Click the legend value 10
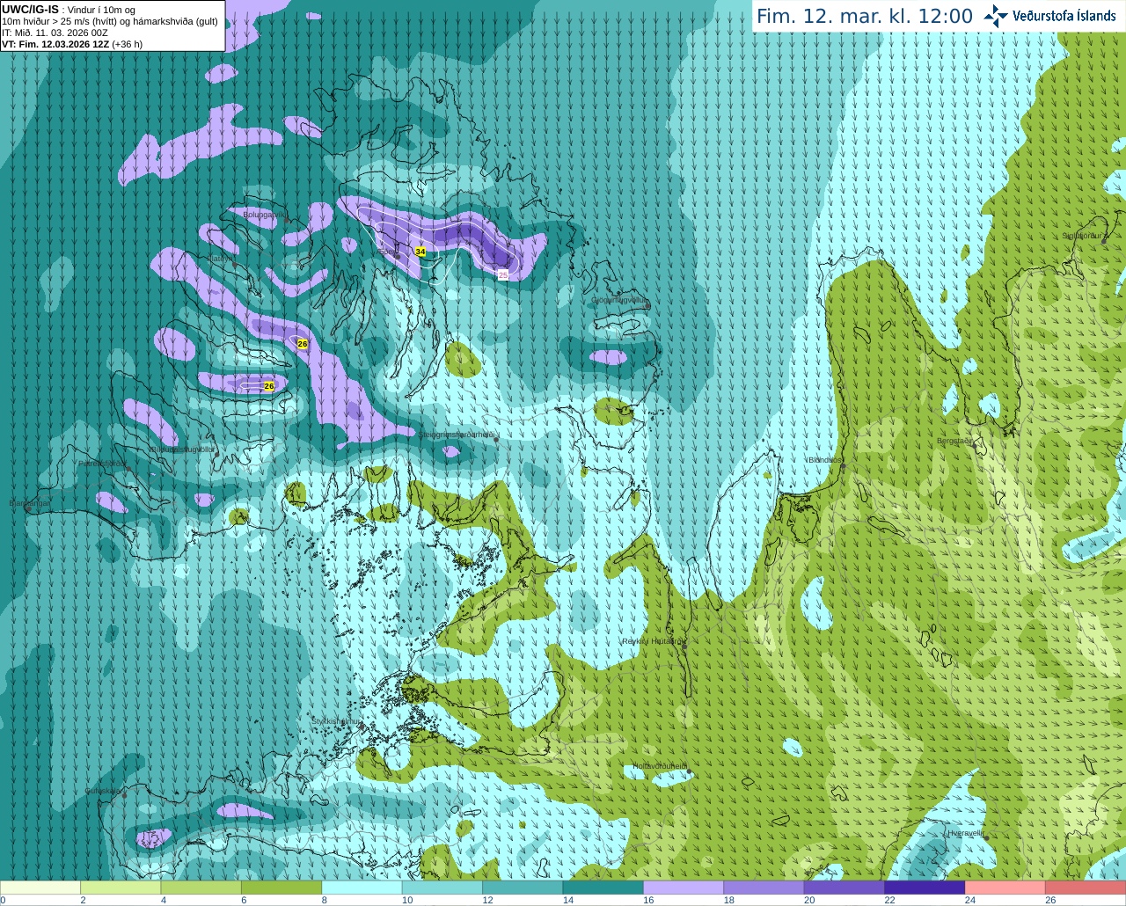This screenshot has height=906, width=1126. [407, 901]
